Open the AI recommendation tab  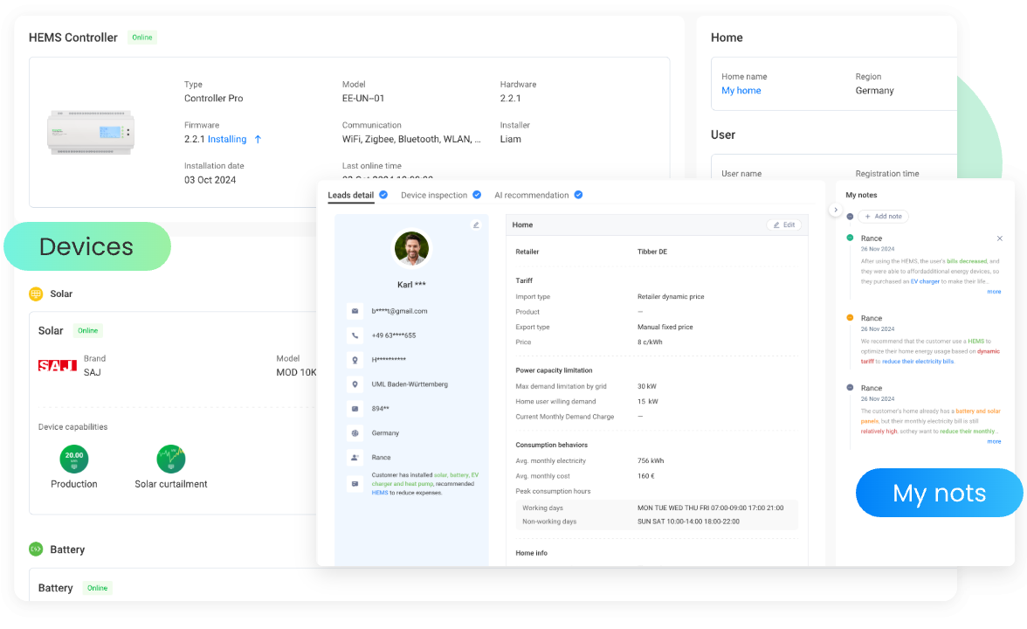tap(531, 195)
